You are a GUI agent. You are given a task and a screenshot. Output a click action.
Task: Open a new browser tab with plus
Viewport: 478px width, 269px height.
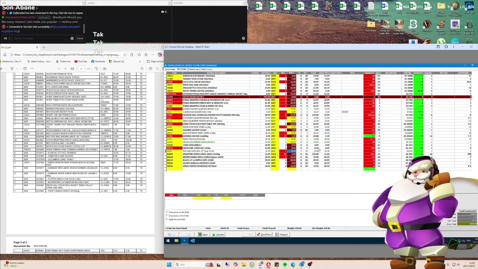coord(44,47)
